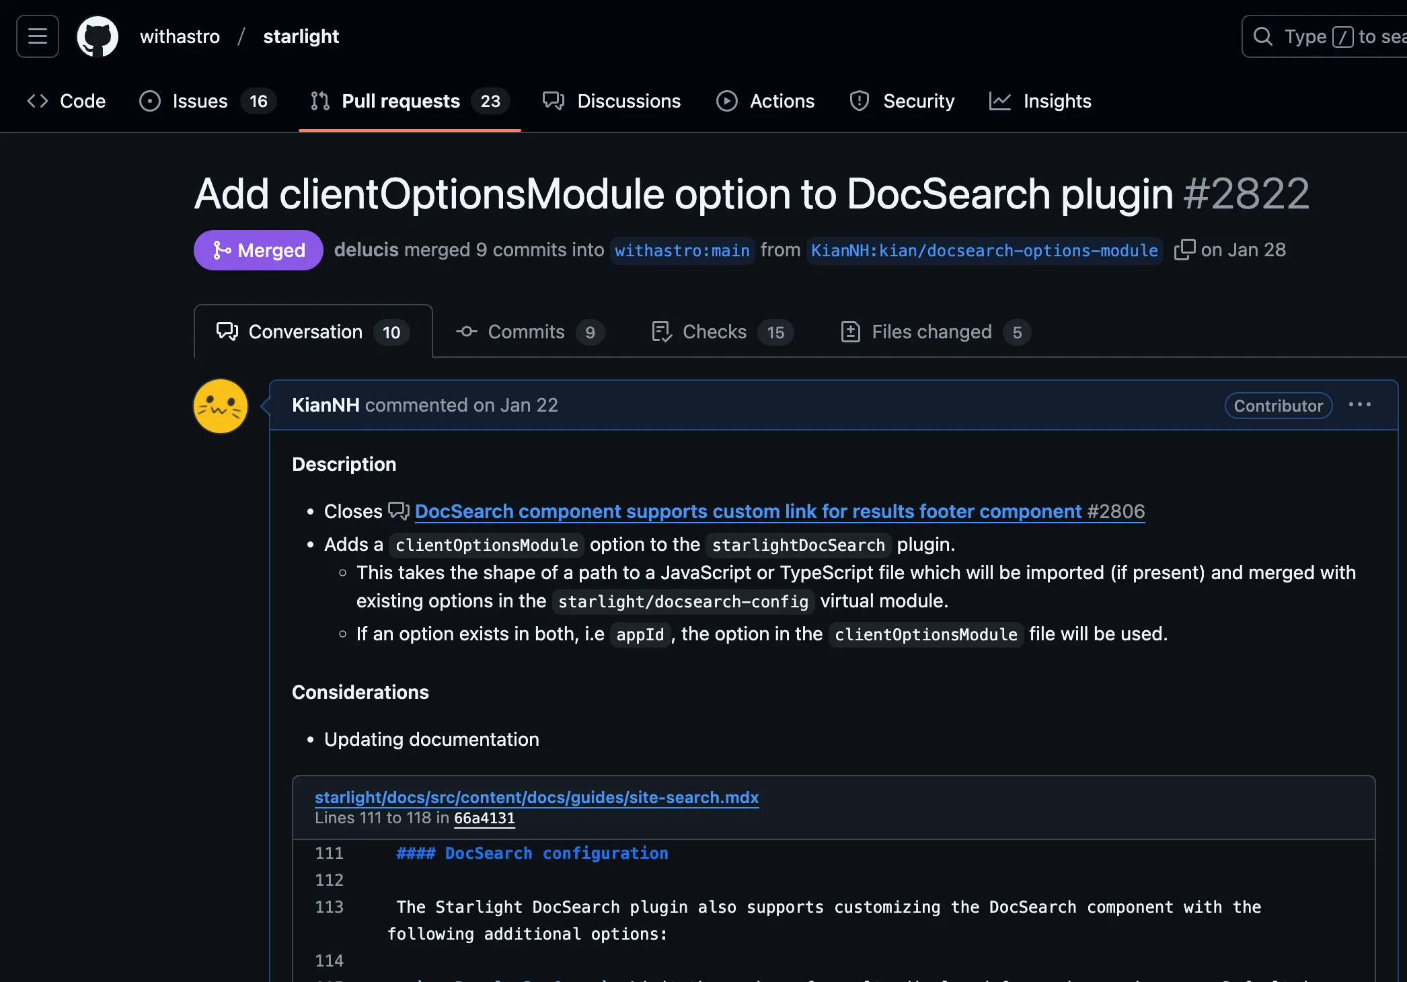Click the inline code 'starlightDocSearch'

click(798, 545)
